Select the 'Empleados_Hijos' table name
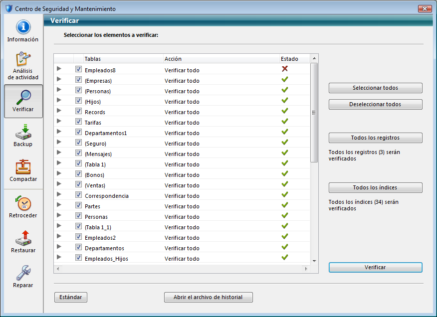 pyautogui.click(x=106, y=259)
